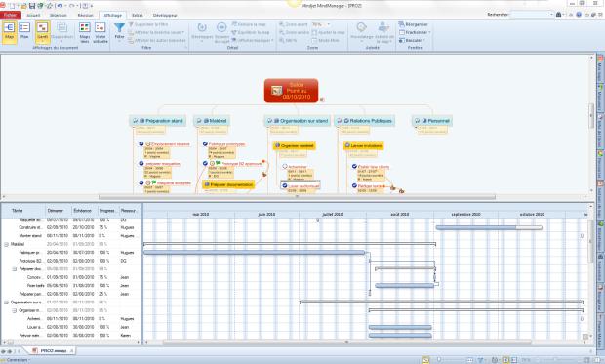The image size is (605, 364).
Task: Click the checkmark icon on Emplacement réservé
Action: click(x=141, y=144)
